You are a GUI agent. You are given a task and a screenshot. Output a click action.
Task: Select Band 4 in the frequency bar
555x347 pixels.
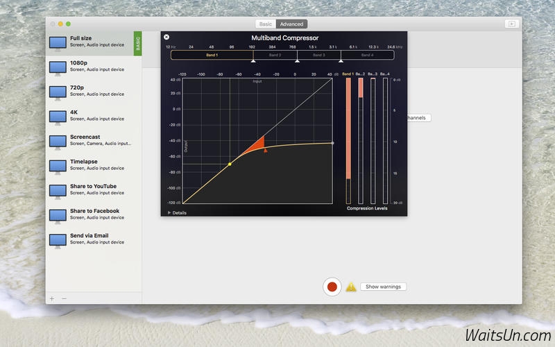click(367, 55)
